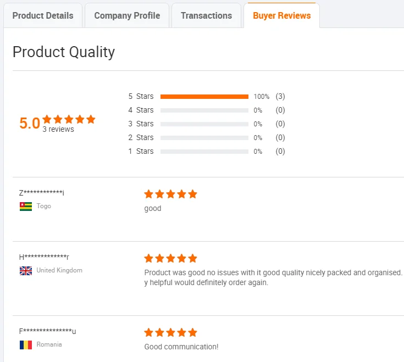Open the Product Details tab
404x362 pixels.
[43, 15]
